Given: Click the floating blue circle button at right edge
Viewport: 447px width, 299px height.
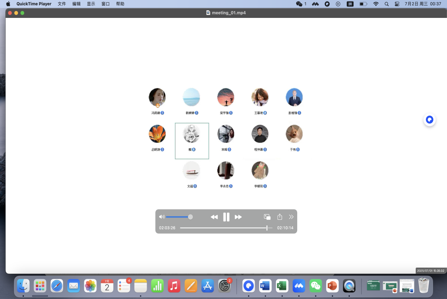Looking at the screenshot, I should 429,120.
